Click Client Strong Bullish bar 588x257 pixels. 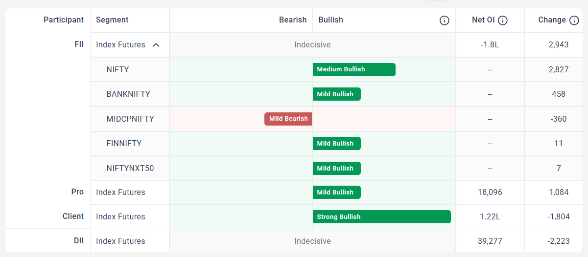tap(382, 217)
